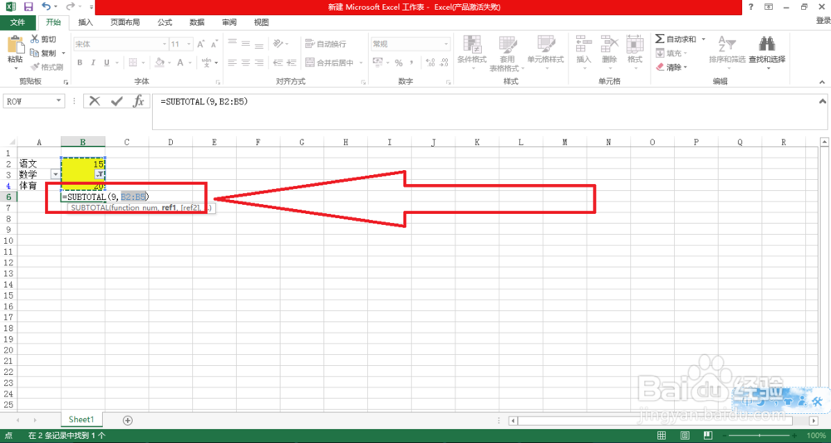The width and height of the screenshot is (831, 443).
Task: Add a new sheet with plus button
Action: 127,421
